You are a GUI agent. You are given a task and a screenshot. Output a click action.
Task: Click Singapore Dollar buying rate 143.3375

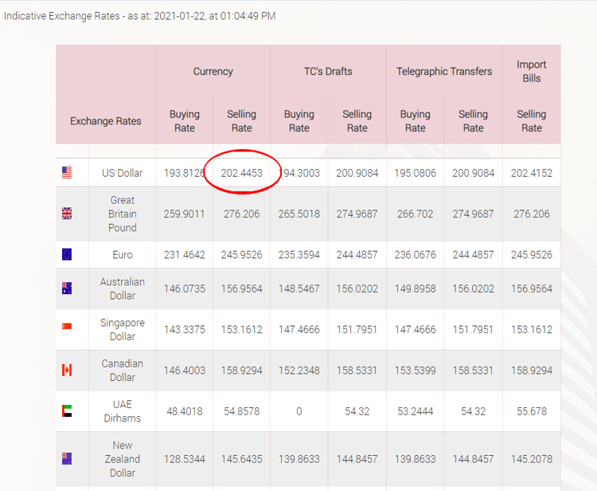185,329
